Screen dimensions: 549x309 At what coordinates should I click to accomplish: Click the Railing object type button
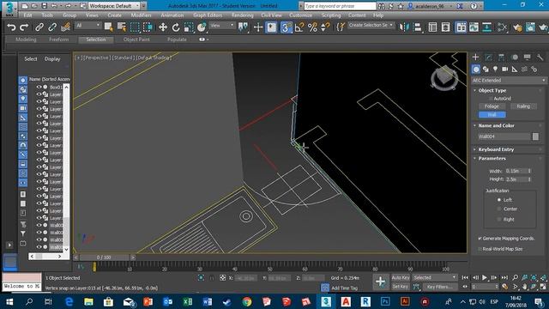point(523,106)
